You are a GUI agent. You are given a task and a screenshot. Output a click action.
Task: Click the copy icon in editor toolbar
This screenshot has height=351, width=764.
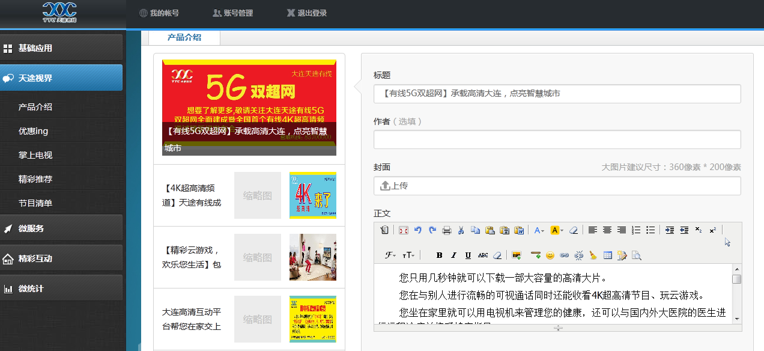click(475, 230)
